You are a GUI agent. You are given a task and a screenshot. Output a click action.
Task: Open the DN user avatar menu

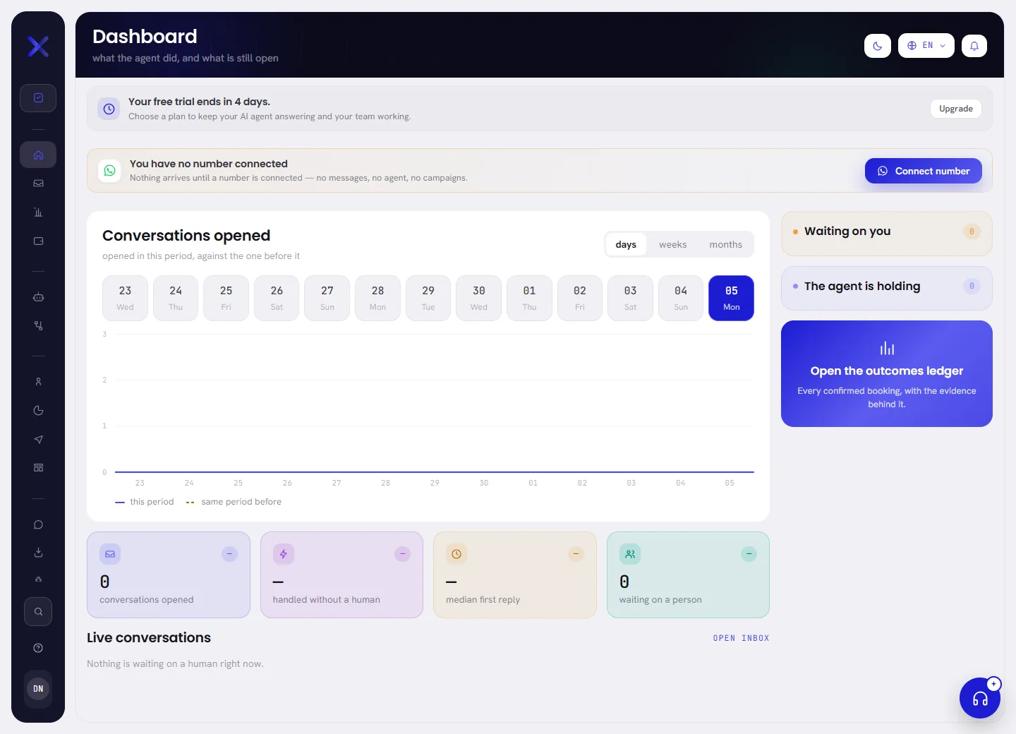click(38, 689)
